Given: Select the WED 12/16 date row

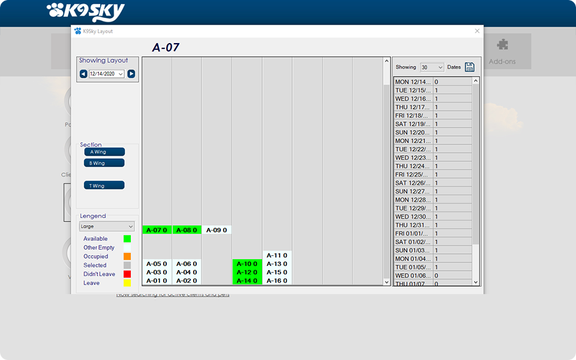Looking at the screenshot, I should click(433, 99).
